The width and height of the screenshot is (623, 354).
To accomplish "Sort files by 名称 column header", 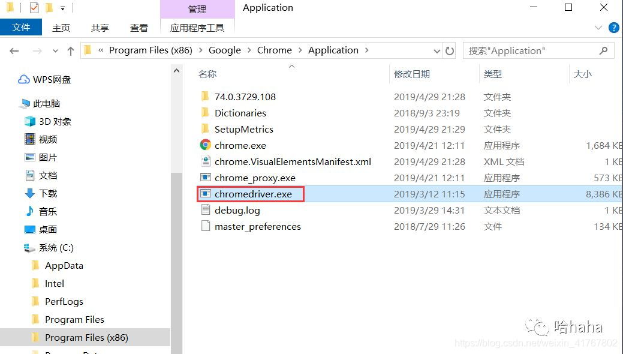I will click(207, 74).
